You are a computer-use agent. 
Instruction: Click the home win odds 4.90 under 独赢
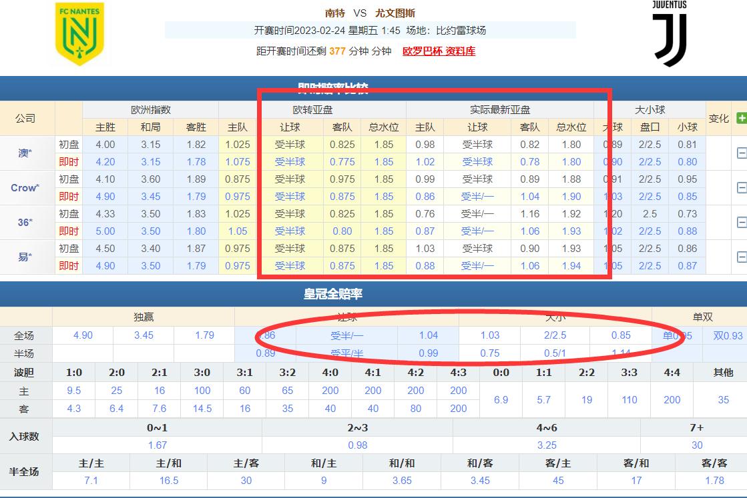[x=83, y=335]
